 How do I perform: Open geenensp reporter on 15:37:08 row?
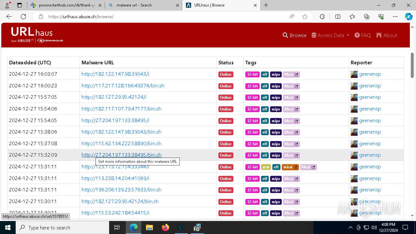coord(370,144)
